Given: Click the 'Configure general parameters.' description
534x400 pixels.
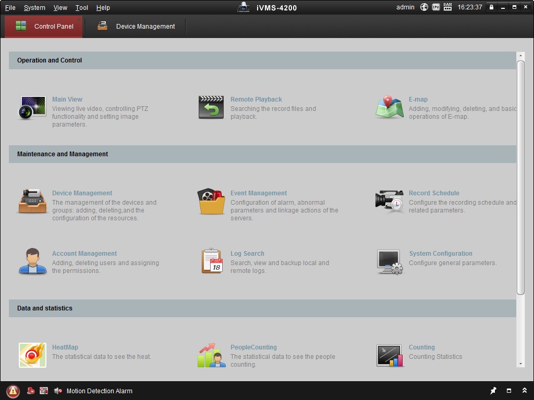Looking at the screenshot, I should coord(453,263).
